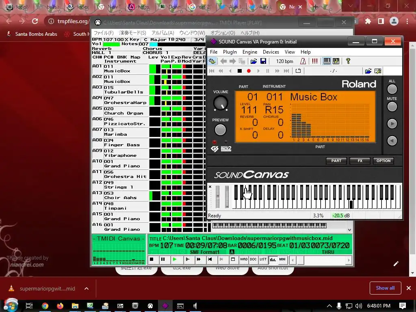Open the Devices menu

click(x=271, y=52)
